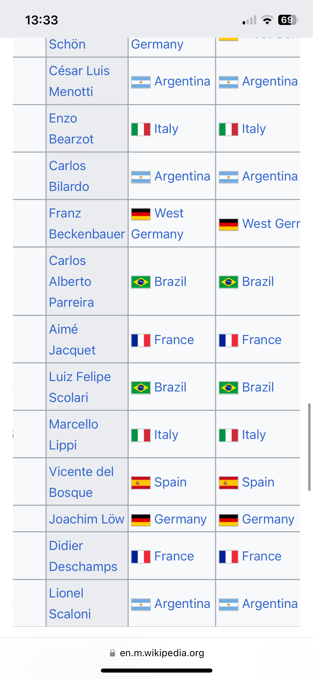This screenshot has width=313, height=679.
Task: Follow the Luiz Felipe Scolari link
Action: 80,387
